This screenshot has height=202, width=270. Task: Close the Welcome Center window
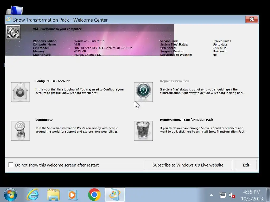click(252, 19)
